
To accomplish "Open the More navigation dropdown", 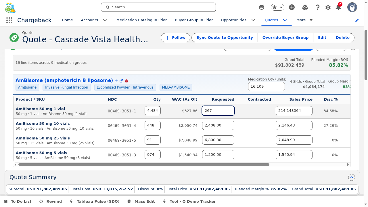I will click(x=304, y=20).
